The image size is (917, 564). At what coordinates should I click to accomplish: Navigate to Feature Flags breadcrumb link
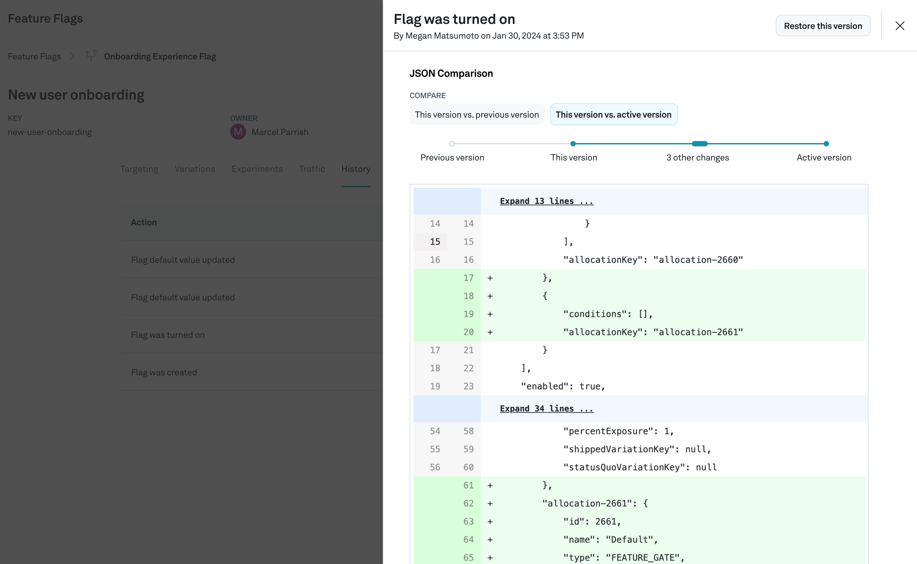point(34,56)
